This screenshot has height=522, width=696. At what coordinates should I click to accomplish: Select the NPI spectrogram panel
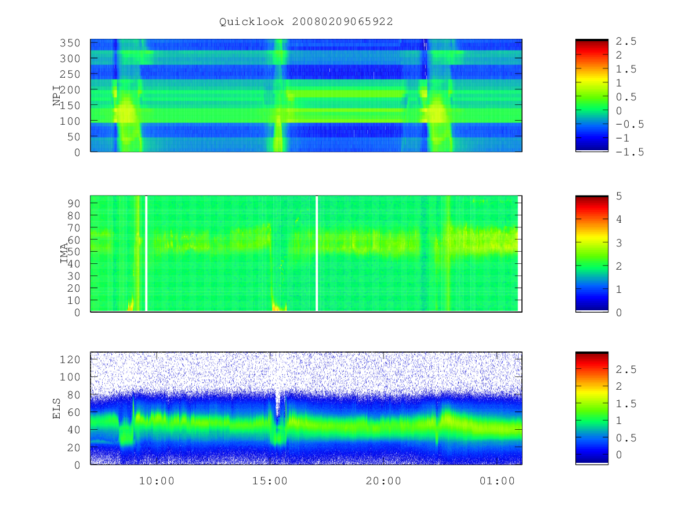[x=306, y=96]
